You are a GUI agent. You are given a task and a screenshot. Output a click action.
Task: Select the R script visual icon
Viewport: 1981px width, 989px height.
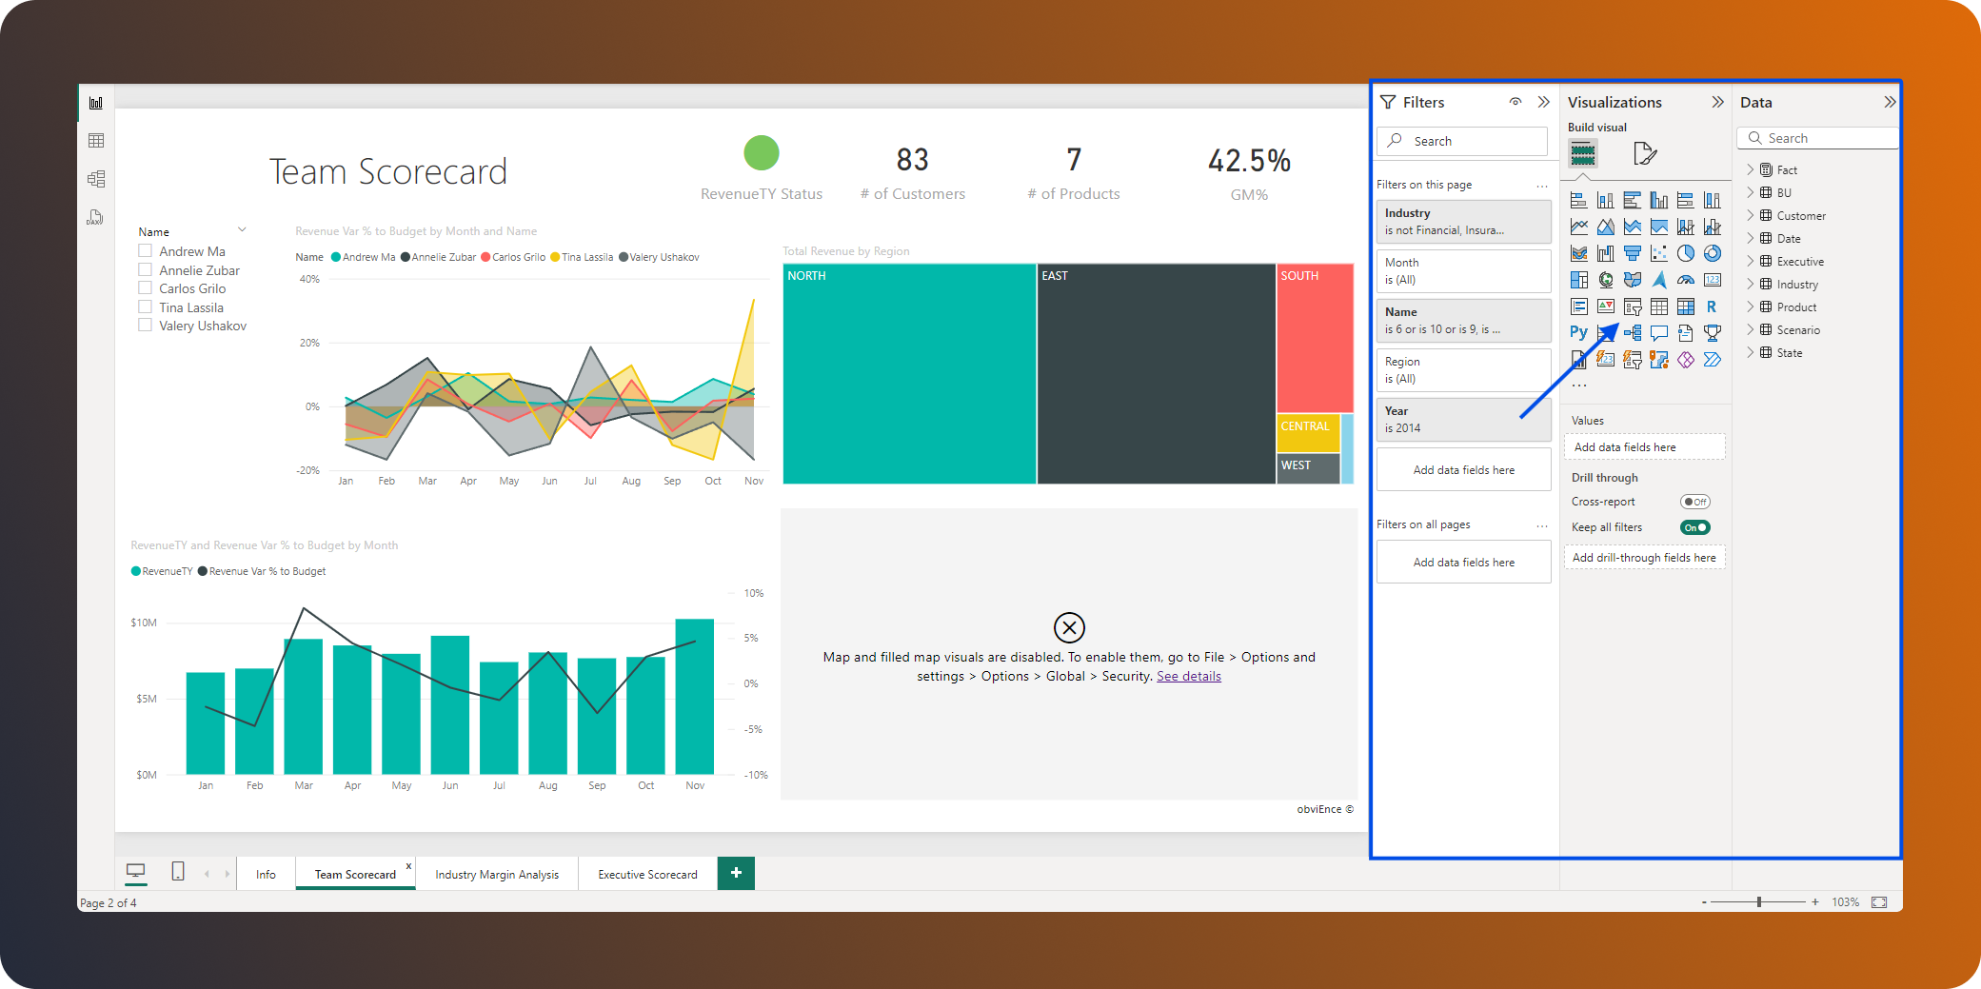coord(1712,306)
